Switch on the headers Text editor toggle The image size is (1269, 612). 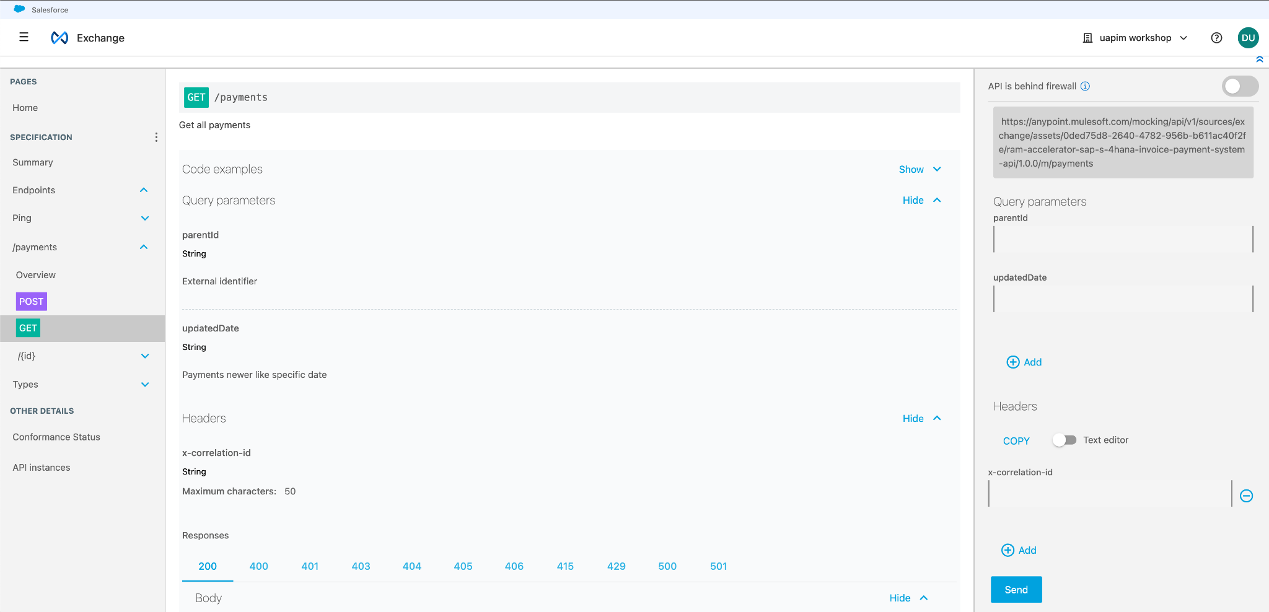[x=1065, y=440]
